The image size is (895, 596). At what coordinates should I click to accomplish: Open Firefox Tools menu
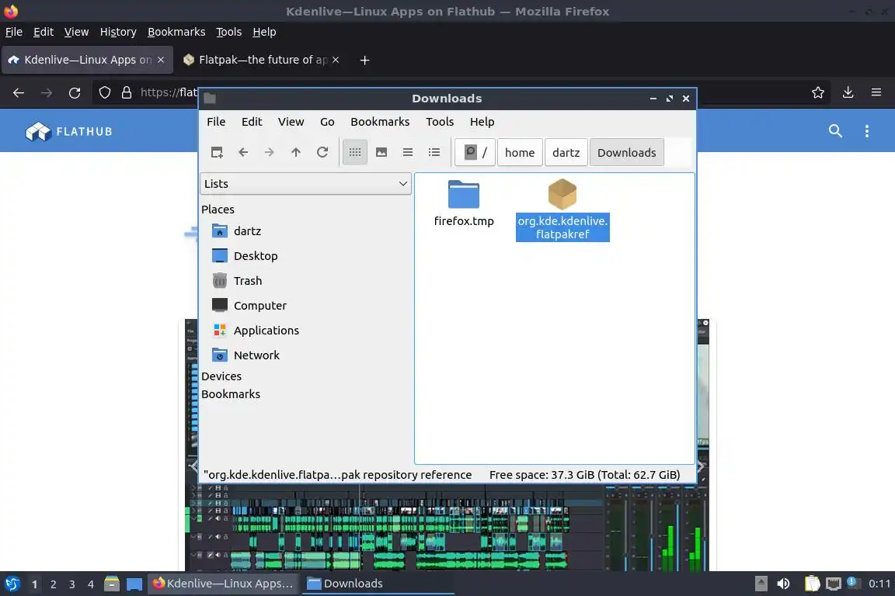click(229, 32)
